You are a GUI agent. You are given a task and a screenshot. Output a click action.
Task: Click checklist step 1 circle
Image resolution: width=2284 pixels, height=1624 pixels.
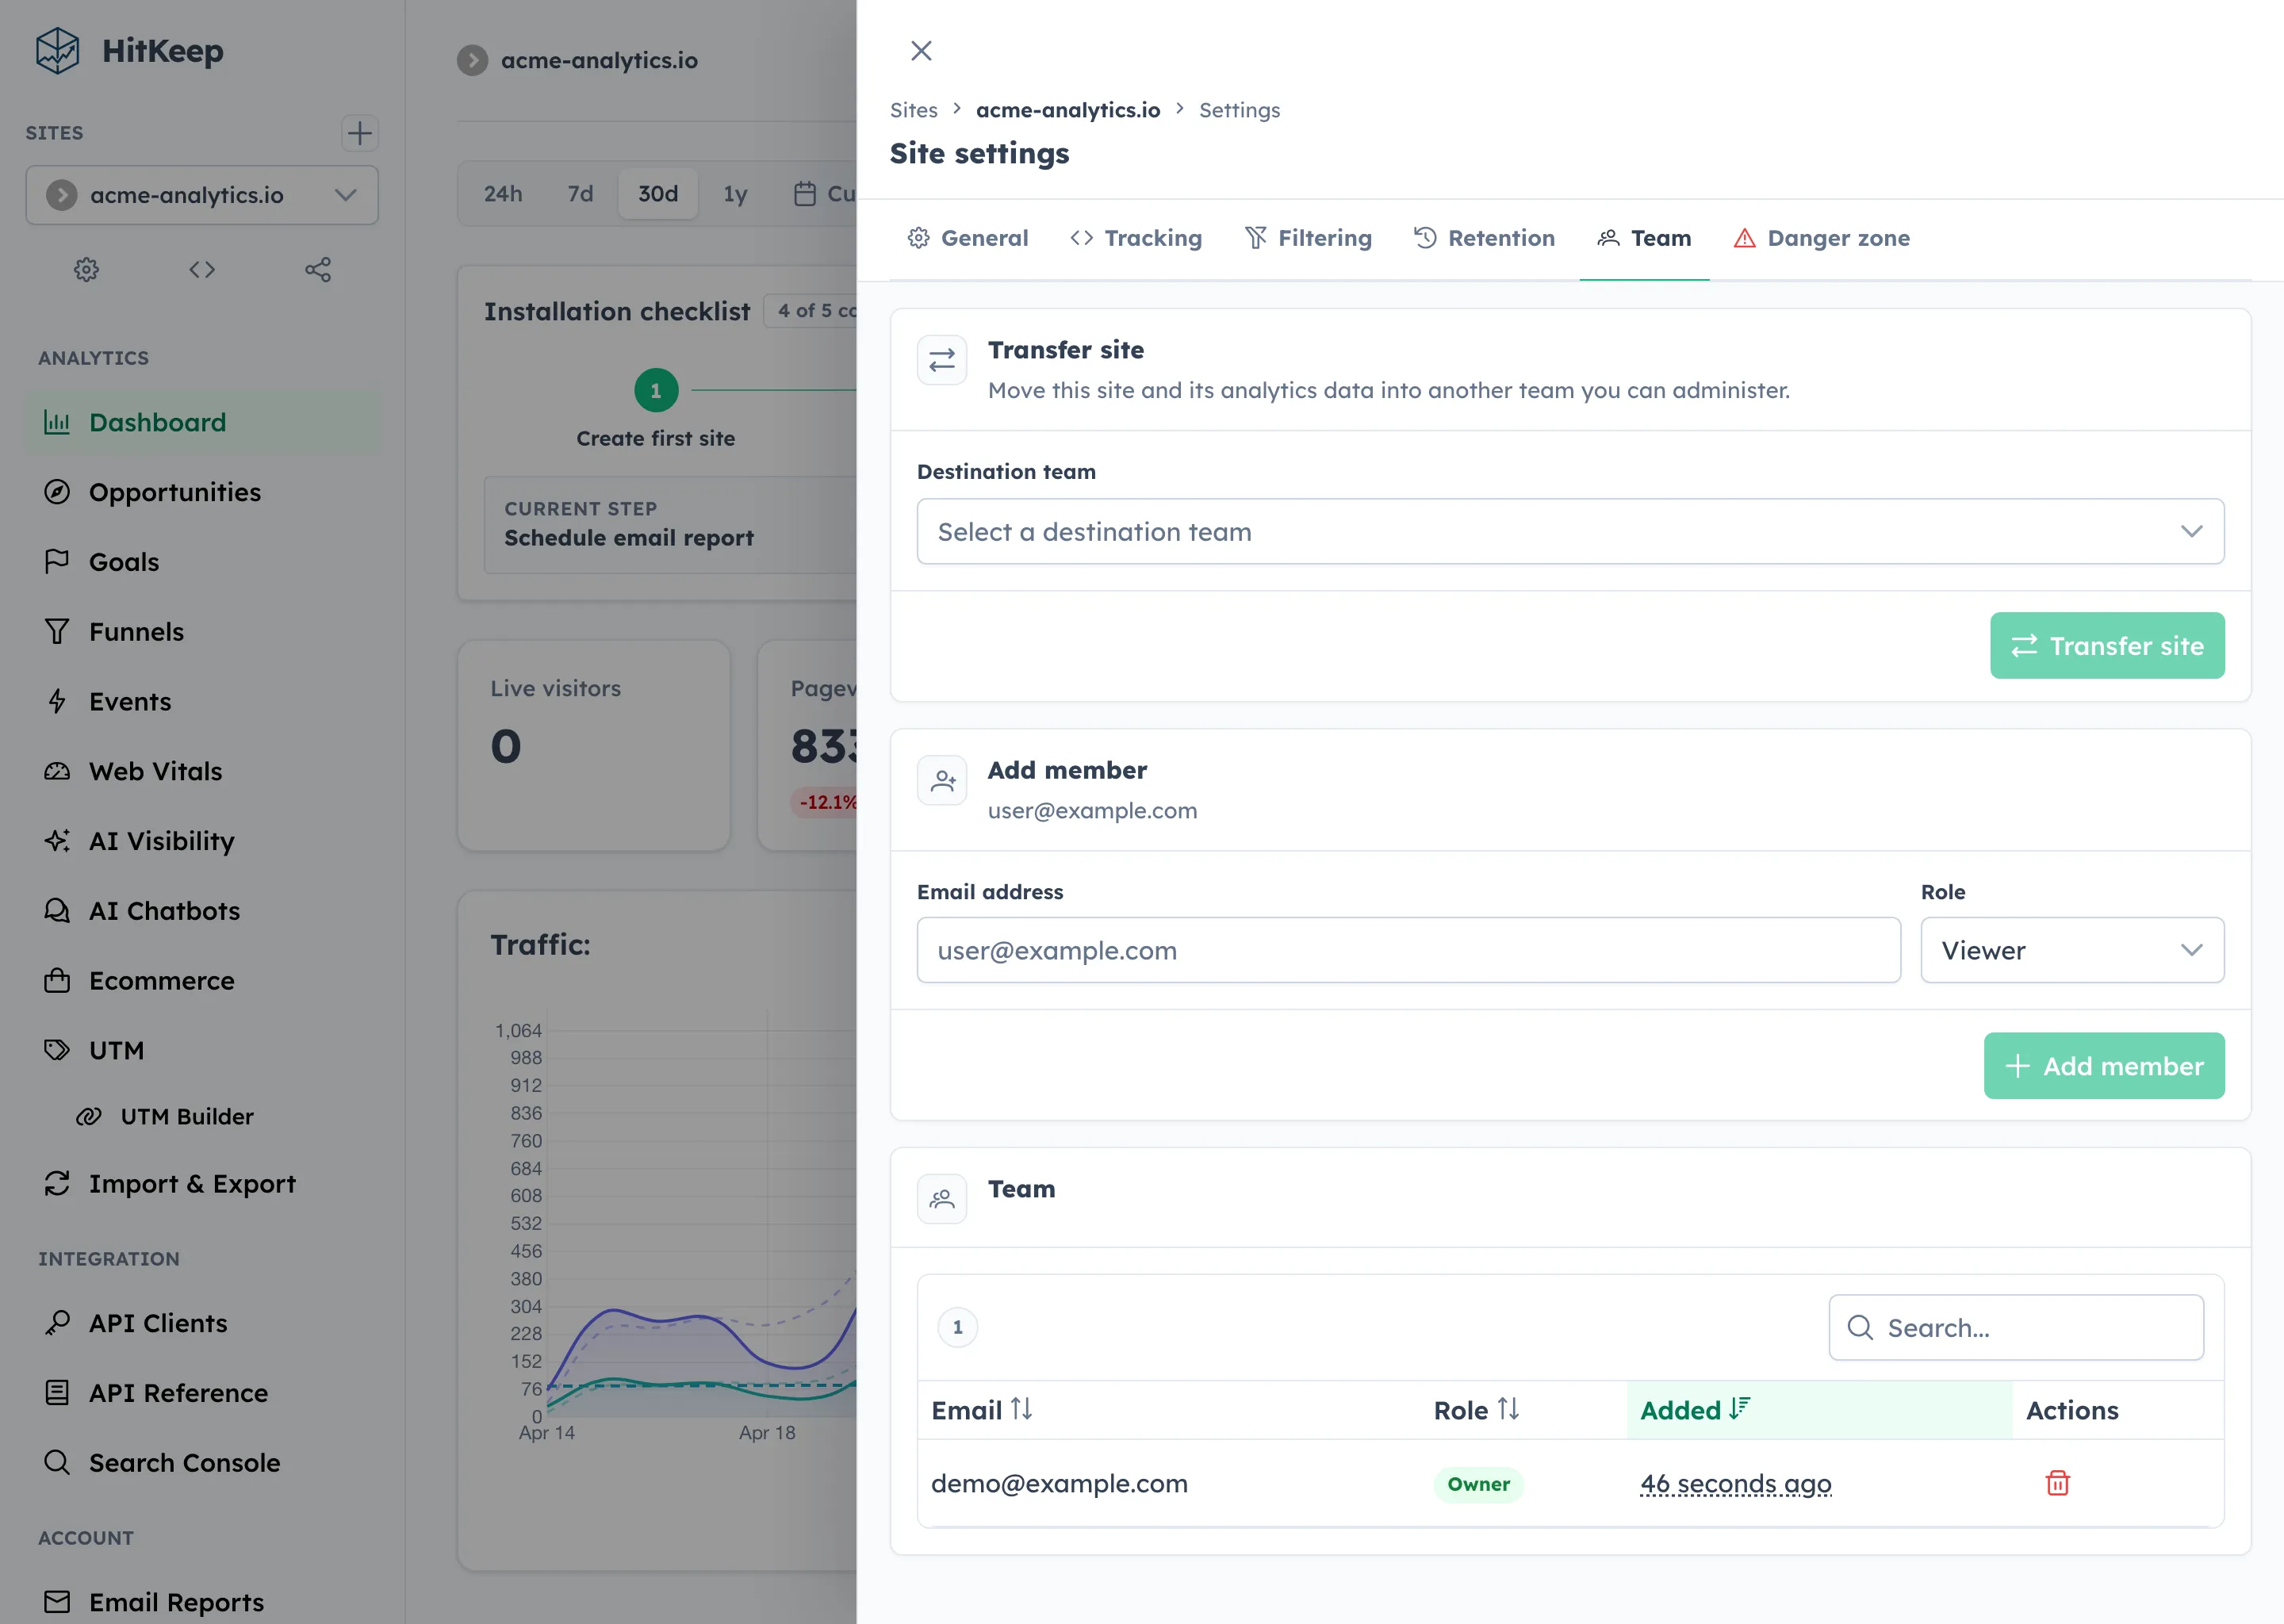pos(656,390)
